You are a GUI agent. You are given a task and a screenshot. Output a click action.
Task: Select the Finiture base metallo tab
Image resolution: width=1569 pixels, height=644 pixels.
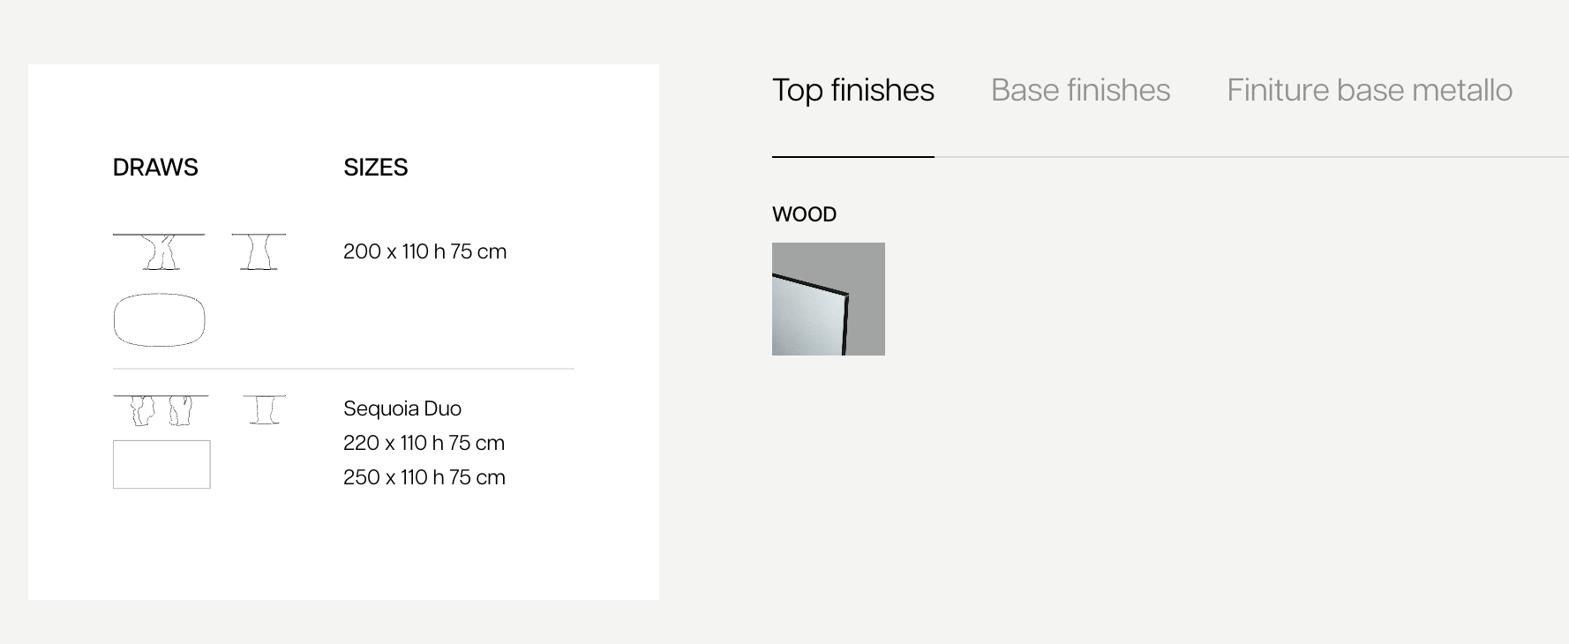(1370, 90)
